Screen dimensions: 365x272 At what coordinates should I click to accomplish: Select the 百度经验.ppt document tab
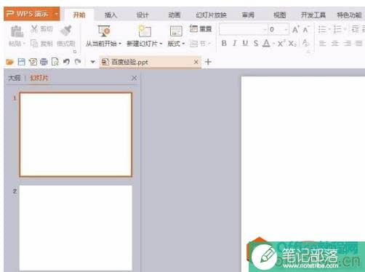[151, 62]
